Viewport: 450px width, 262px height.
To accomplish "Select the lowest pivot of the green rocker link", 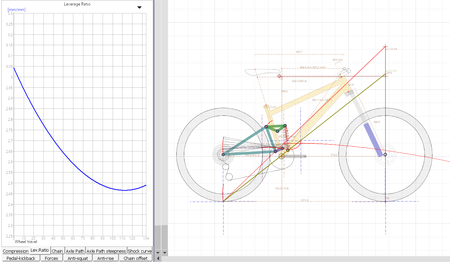I will (278, 131).
